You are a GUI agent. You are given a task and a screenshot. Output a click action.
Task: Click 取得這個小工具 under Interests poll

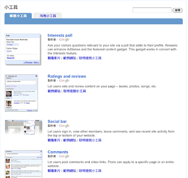click(x=90, y=58)
